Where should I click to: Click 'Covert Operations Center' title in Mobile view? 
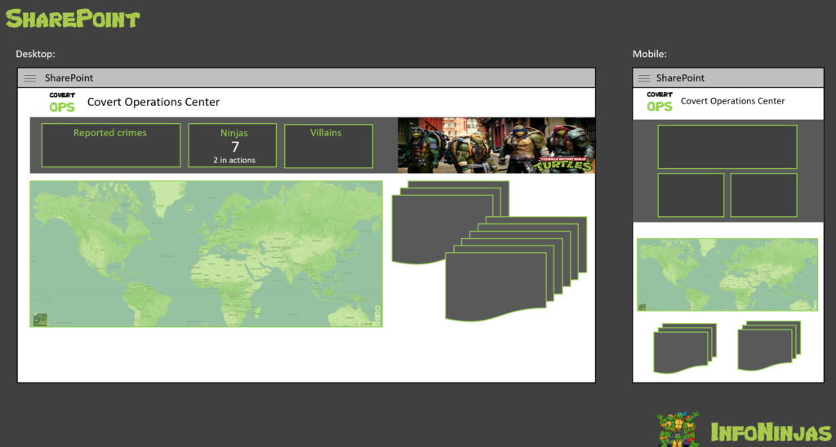[x=732, y=100]
